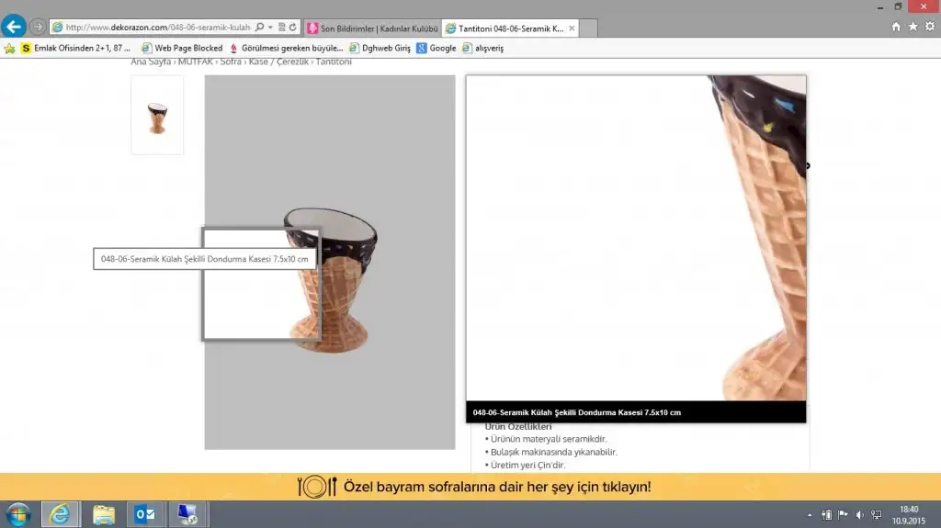Select the ice cream bowl thumbnail
941x528 pixels.
pos(157,116)
